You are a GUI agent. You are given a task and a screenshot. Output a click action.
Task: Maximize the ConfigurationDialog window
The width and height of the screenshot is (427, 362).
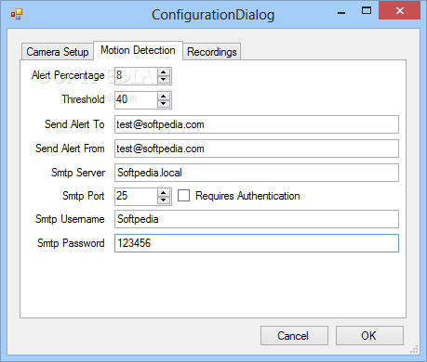pyautogui.click(x=367, y=11)
